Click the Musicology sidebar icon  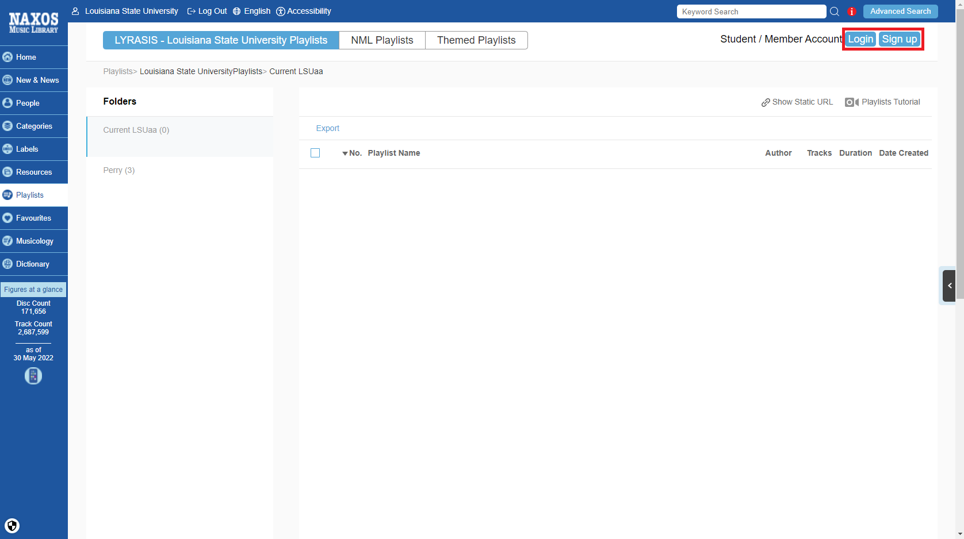[7, 241]
